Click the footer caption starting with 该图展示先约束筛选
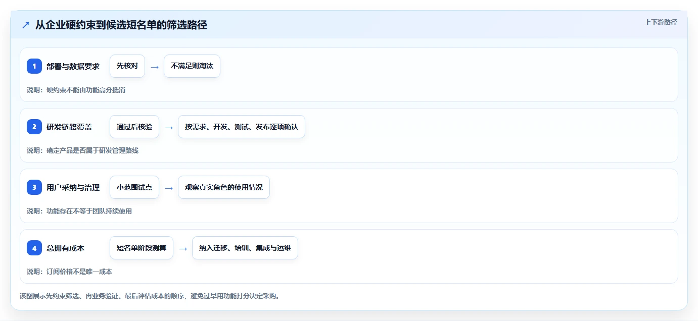Screen dimensions: 698x321 click(x=150, y=296)
